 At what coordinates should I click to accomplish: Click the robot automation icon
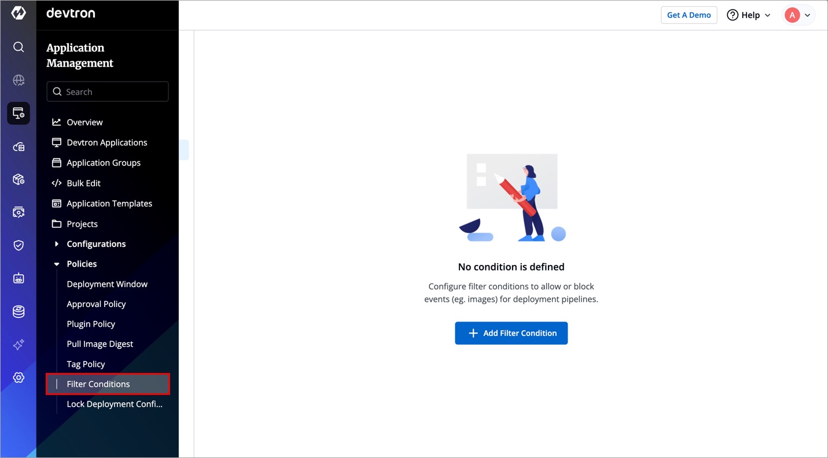(19, 279)
